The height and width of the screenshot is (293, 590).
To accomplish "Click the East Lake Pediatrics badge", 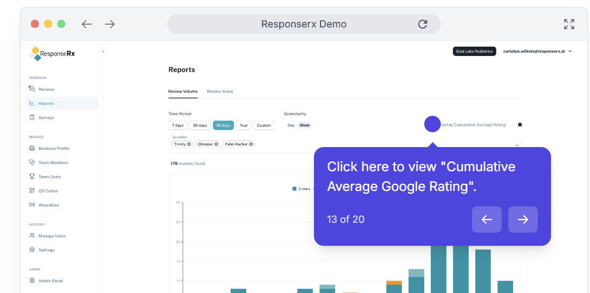I will [474, 51].
